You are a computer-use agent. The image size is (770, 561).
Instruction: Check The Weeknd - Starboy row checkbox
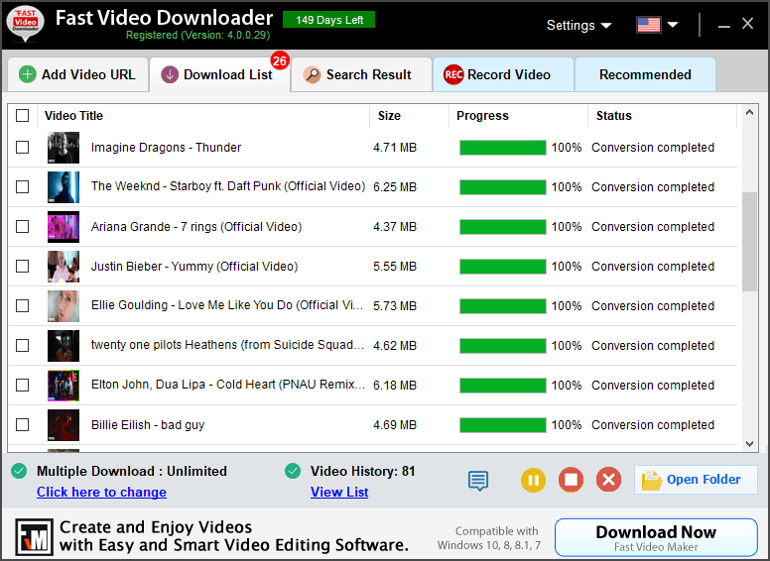22,187
